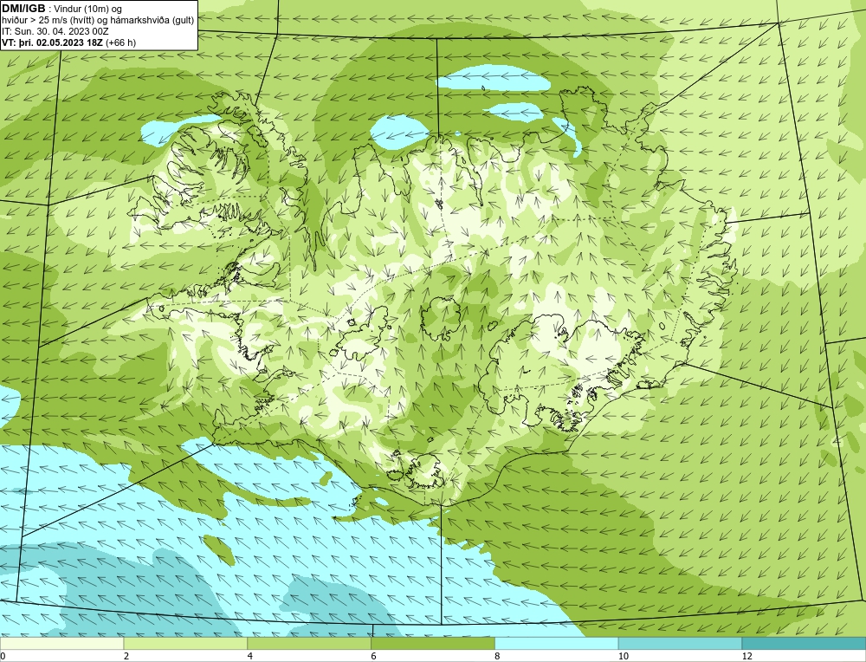Click the scale label '4'
This screenshot has height=662, width=866.
click(x=250, y=656)
